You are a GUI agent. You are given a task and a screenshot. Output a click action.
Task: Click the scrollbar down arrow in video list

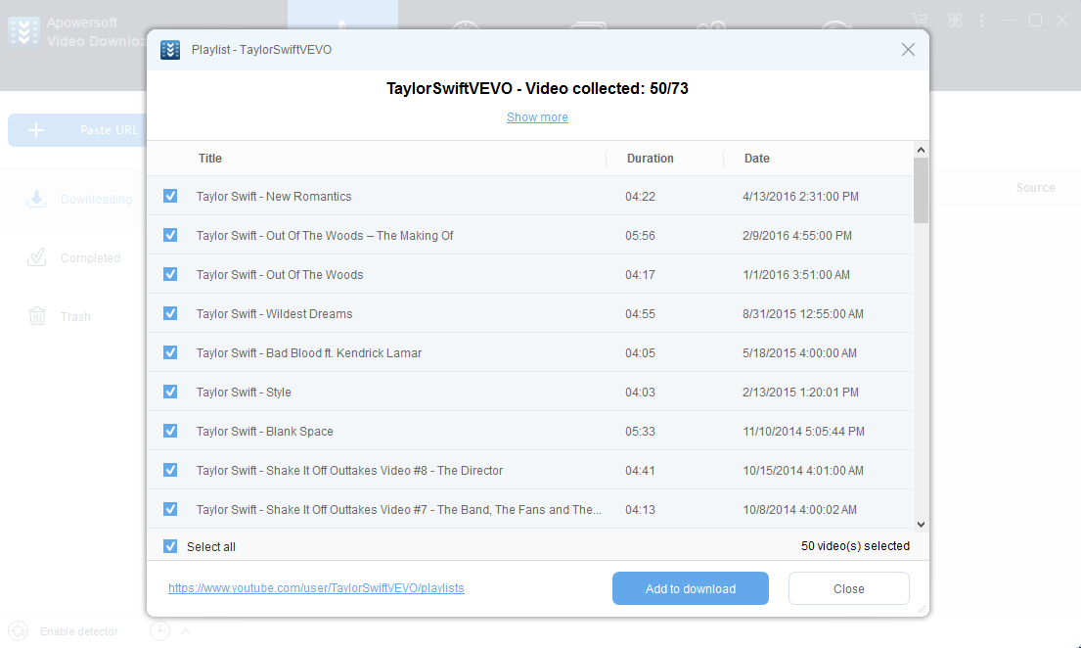pos(922,525)
